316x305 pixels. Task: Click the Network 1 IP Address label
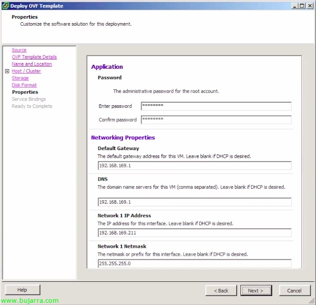tap(124, 215)
